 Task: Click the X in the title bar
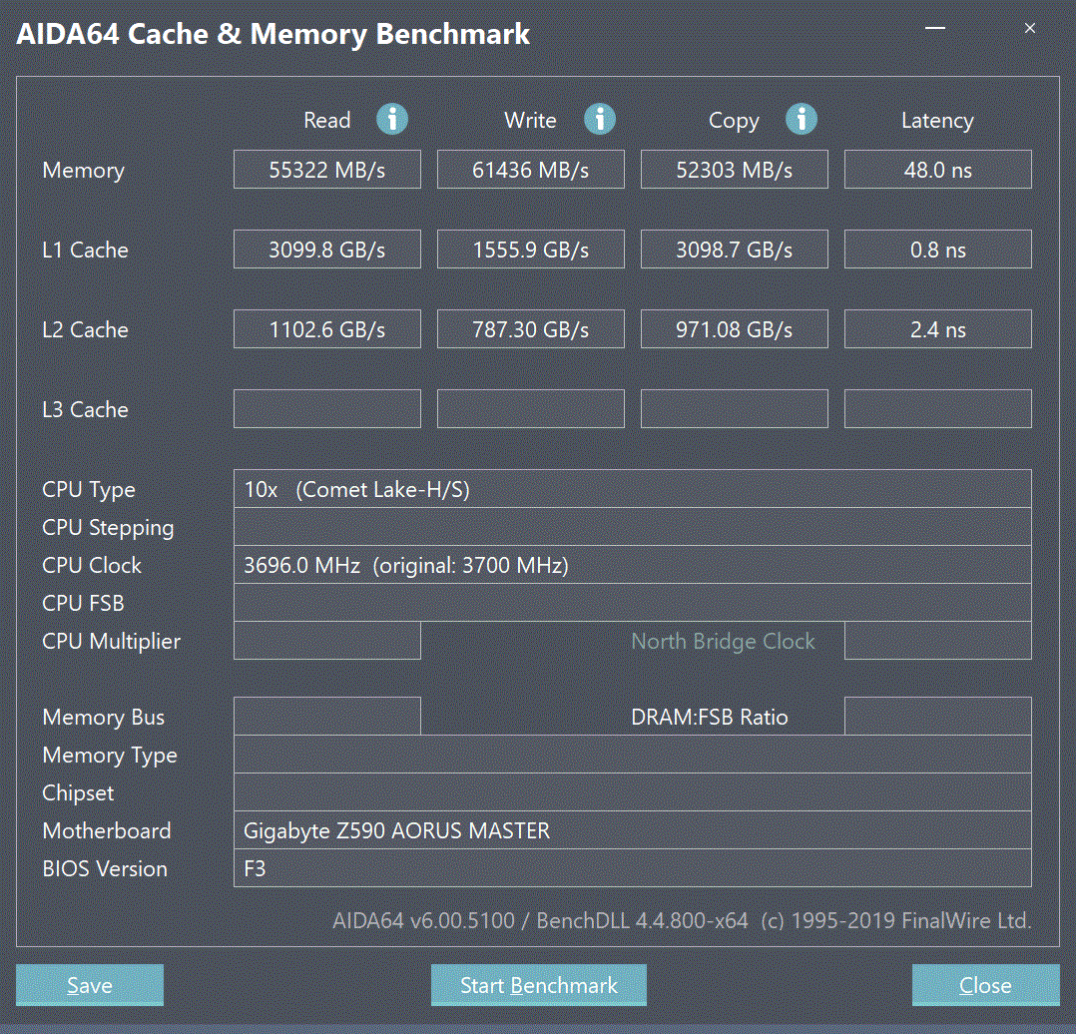point(1030,29)
